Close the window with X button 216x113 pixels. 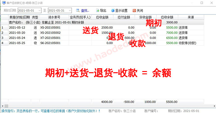(212, 3)
